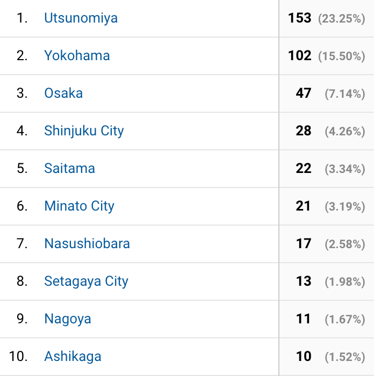
Task: Click row number 10 beside Ashikaga
Action: 18,356
